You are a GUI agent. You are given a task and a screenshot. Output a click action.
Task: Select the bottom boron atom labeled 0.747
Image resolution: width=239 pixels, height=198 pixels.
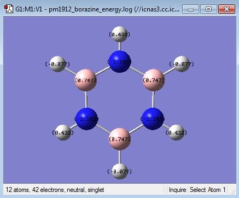pos(120,139)
